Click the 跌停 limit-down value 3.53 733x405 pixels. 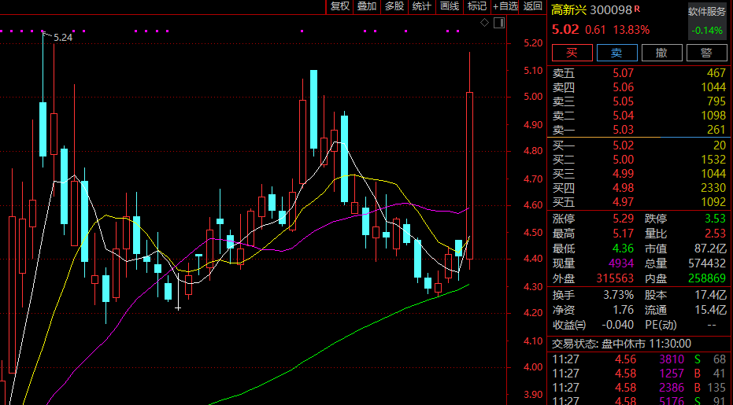715,219
